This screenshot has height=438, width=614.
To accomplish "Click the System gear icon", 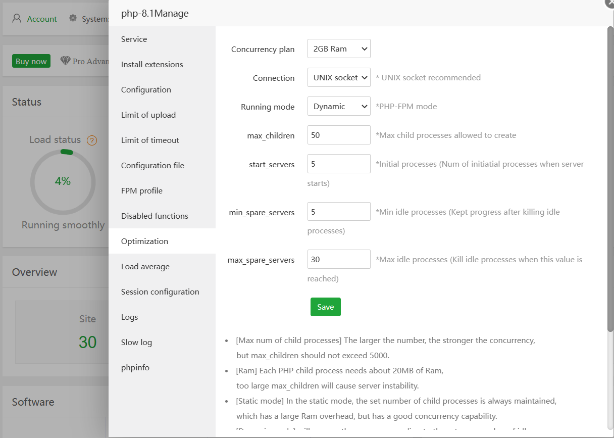I will [x=73, y=19].
